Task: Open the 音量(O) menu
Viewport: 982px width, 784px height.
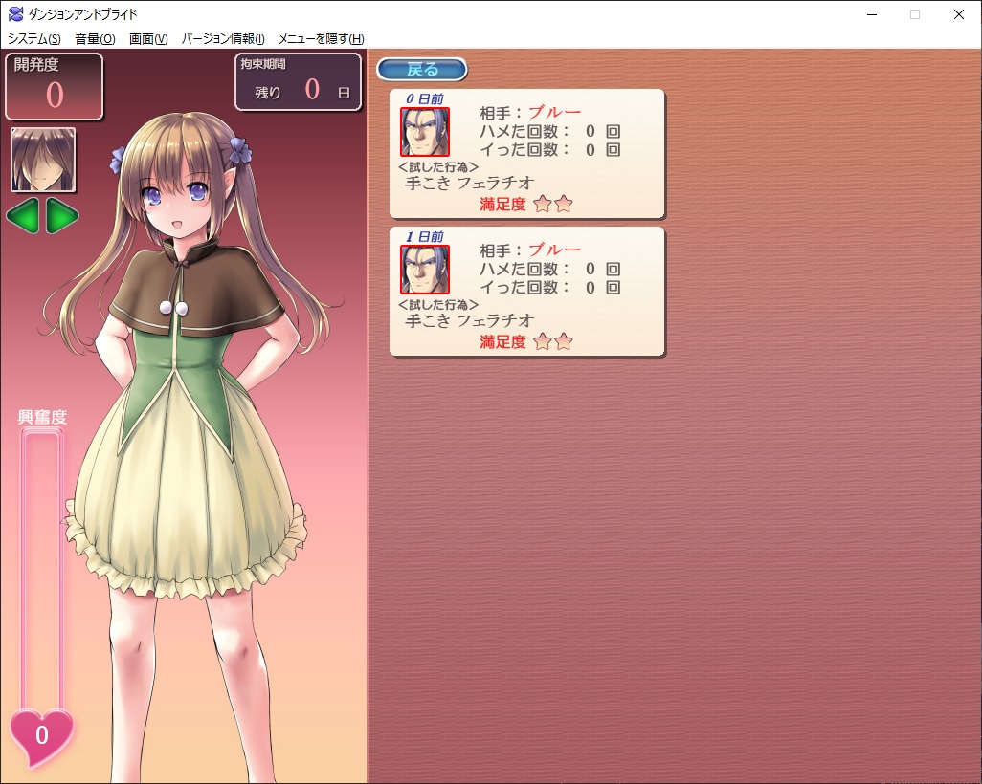Action: (95, 39)
